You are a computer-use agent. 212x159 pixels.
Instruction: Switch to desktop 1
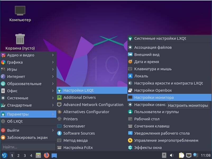pos(12,156)
